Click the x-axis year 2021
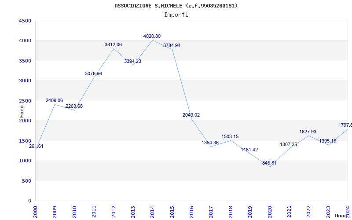 pos(289,212)
